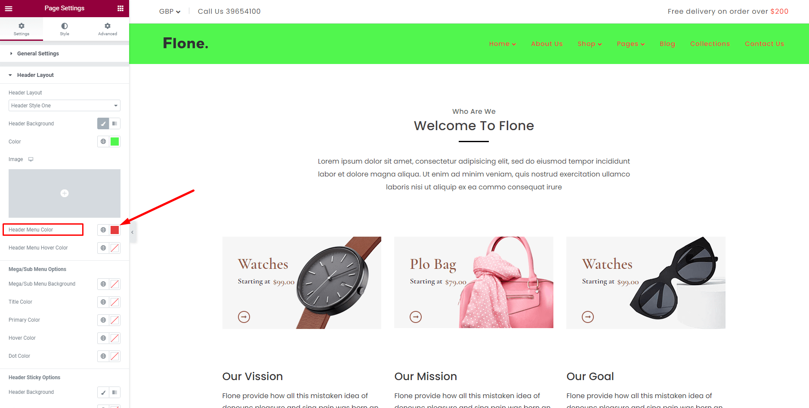Click the arrow circle on Plo Bag banner
Screen dimensions: 809x408
[416, 317]
